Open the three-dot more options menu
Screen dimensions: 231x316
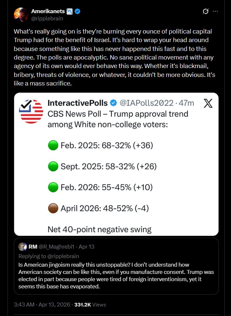215,11
